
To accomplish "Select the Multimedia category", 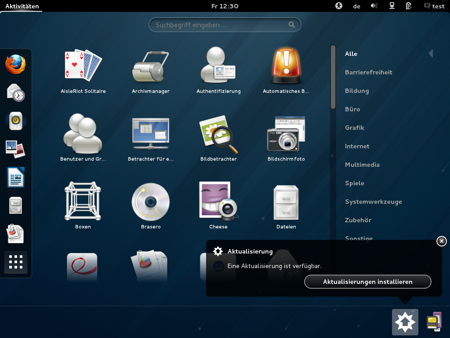I will pos(362,165).
